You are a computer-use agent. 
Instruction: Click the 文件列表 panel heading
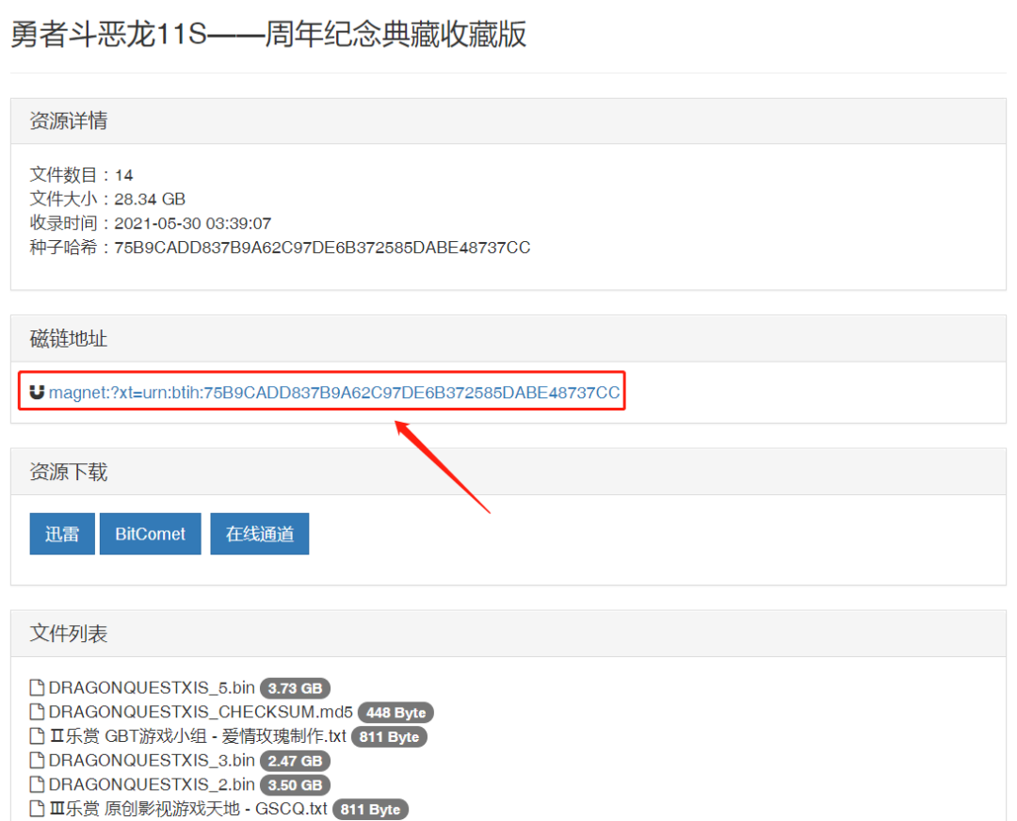(69, 633)
